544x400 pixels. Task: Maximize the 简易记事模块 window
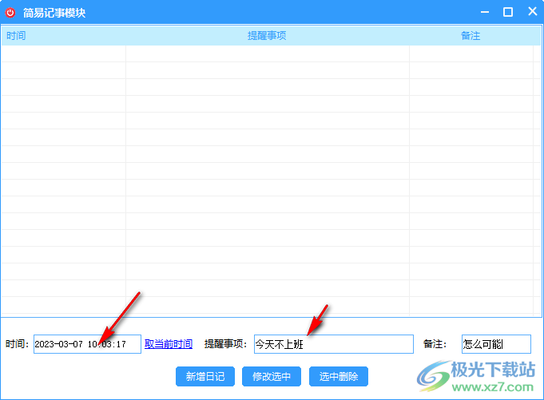508,13
